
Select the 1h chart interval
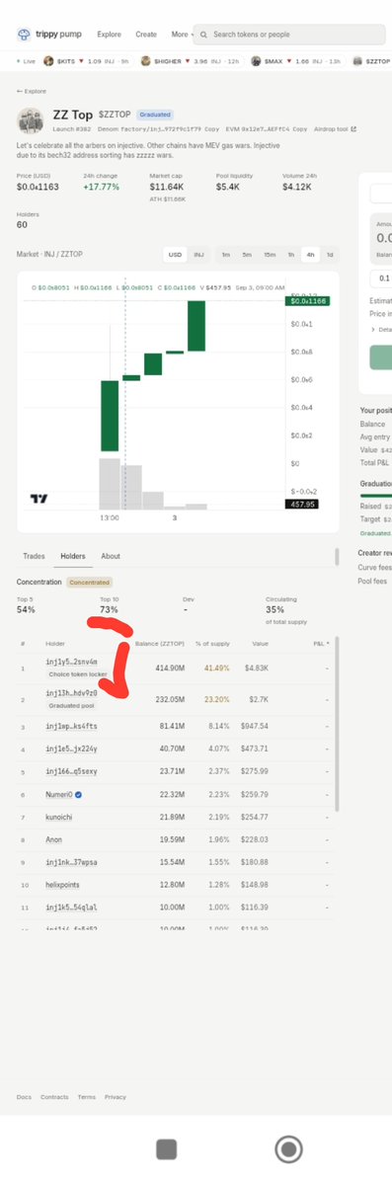click(x=290, y=255)
